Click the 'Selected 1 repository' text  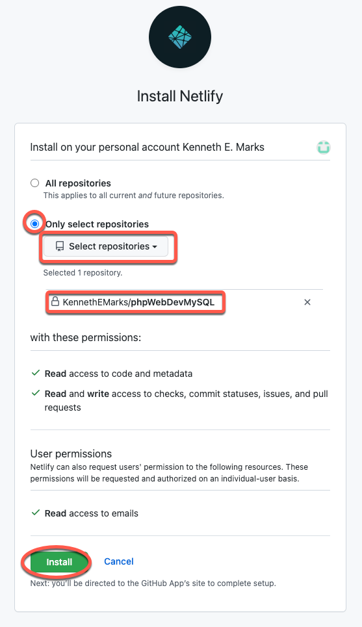[83, 273]
